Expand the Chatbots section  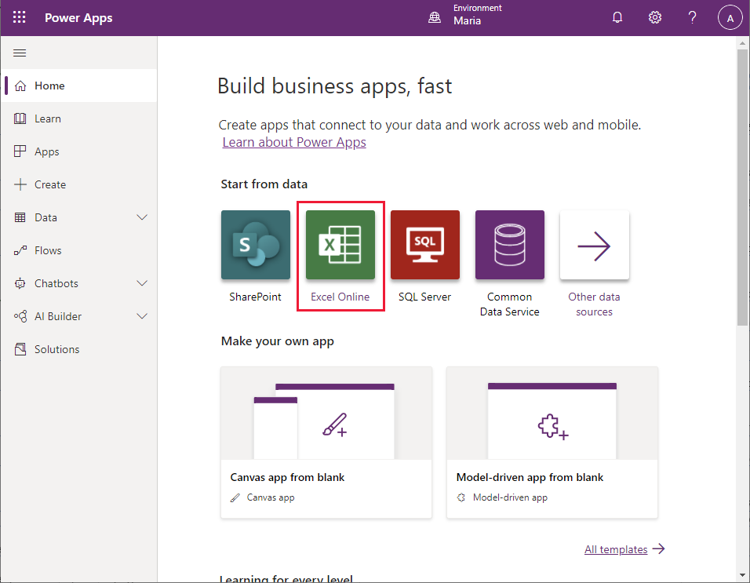141,283
